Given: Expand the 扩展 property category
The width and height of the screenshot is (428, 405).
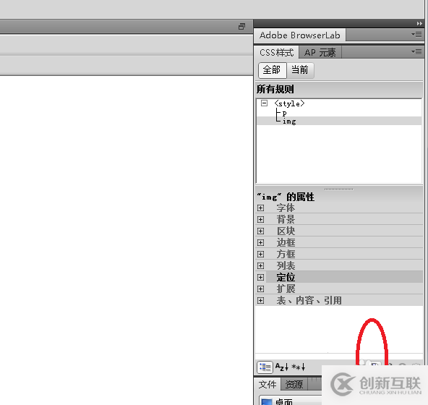Looking at the screenshot, I should pos(261,289).
